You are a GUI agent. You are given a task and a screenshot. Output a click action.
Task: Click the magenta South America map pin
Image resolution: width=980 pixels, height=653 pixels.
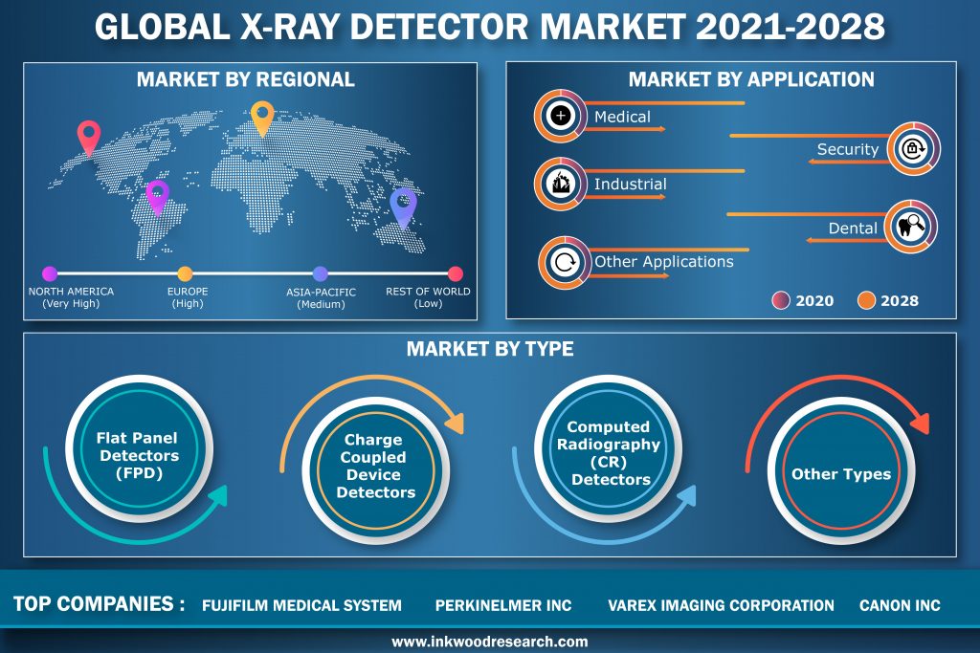pos(158,197)
